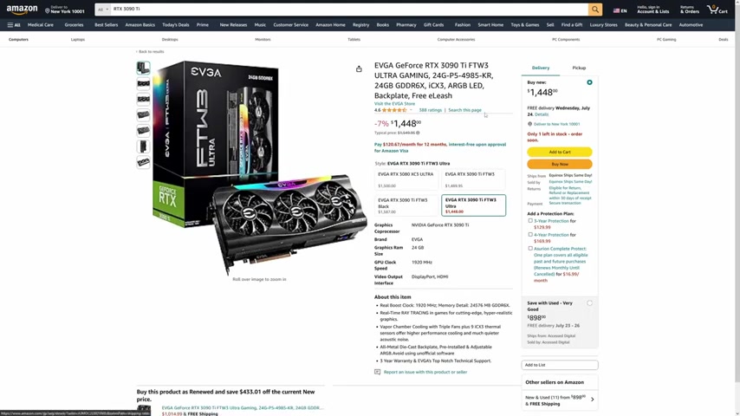This screenshot has height=416, width=740.
Task: Check the 3-Year Protection checkbox
Action: pos(530,220)
